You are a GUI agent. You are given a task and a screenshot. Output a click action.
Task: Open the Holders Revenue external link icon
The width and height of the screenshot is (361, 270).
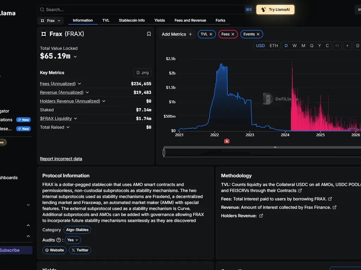(261, 216)
